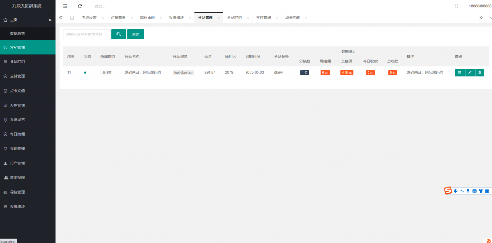Viewport: 492px width, 243px height.
Task: Toggle fullscreen mode via the top-right icon
Action: coord(456,6)
